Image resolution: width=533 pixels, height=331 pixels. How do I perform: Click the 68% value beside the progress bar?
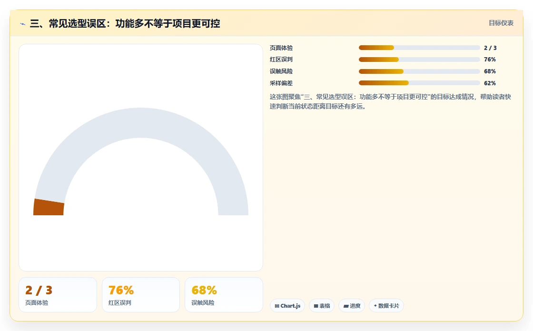coord(490,71)
